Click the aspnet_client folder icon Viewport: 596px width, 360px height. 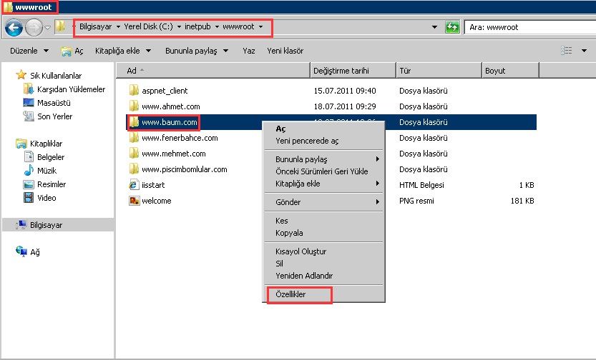pyautogui.click(x=134, y=90)
